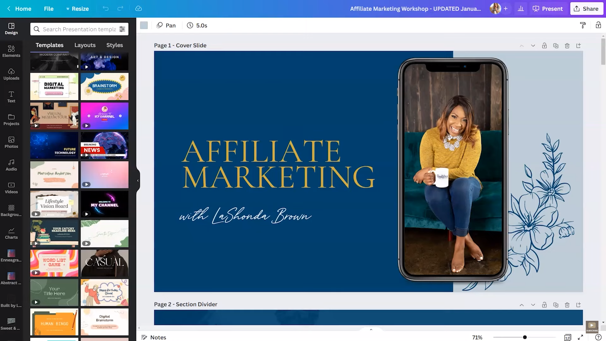Select the Human Bingo template thumbnail
Screen dimensions: 606x341
pos(54,322)
